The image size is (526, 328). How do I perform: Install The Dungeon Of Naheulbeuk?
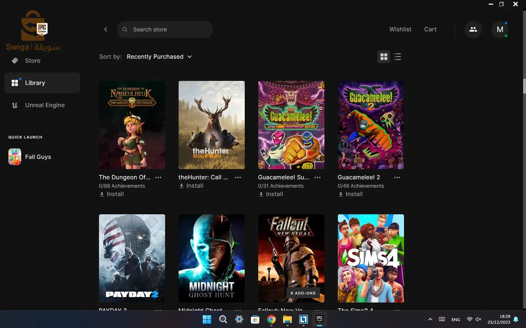coord(112,194)
